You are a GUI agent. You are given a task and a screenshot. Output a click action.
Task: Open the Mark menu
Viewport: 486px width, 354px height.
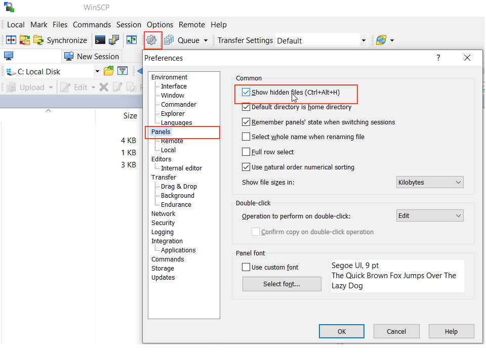pos(39,25)
